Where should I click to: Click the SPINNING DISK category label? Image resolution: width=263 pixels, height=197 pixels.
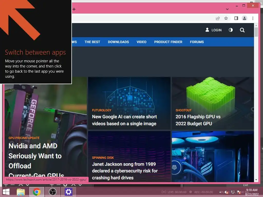tap(103, 158)
